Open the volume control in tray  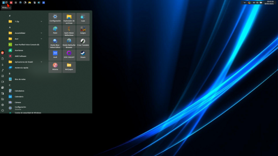257,3
